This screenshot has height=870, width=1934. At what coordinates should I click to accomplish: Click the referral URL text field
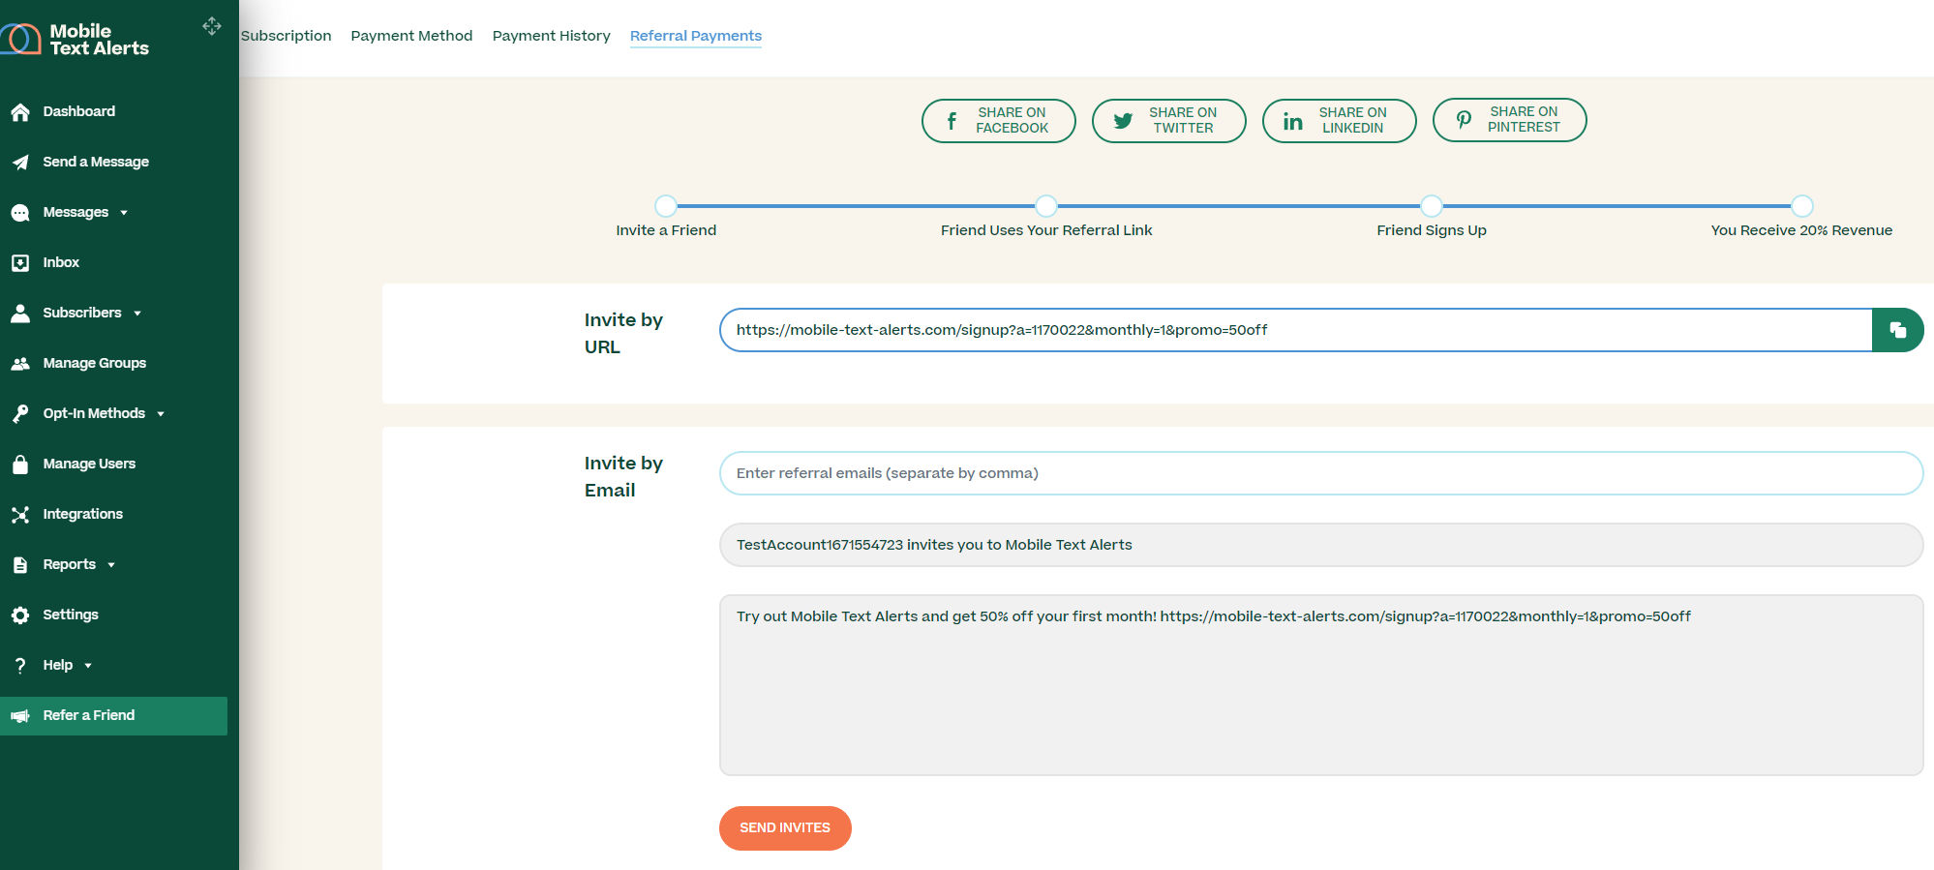tap(1296, 330)
